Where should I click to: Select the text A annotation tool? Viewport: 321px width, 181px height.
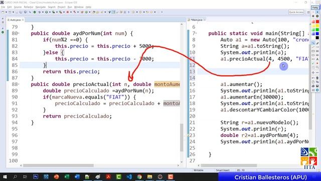(x=317, y=59)
